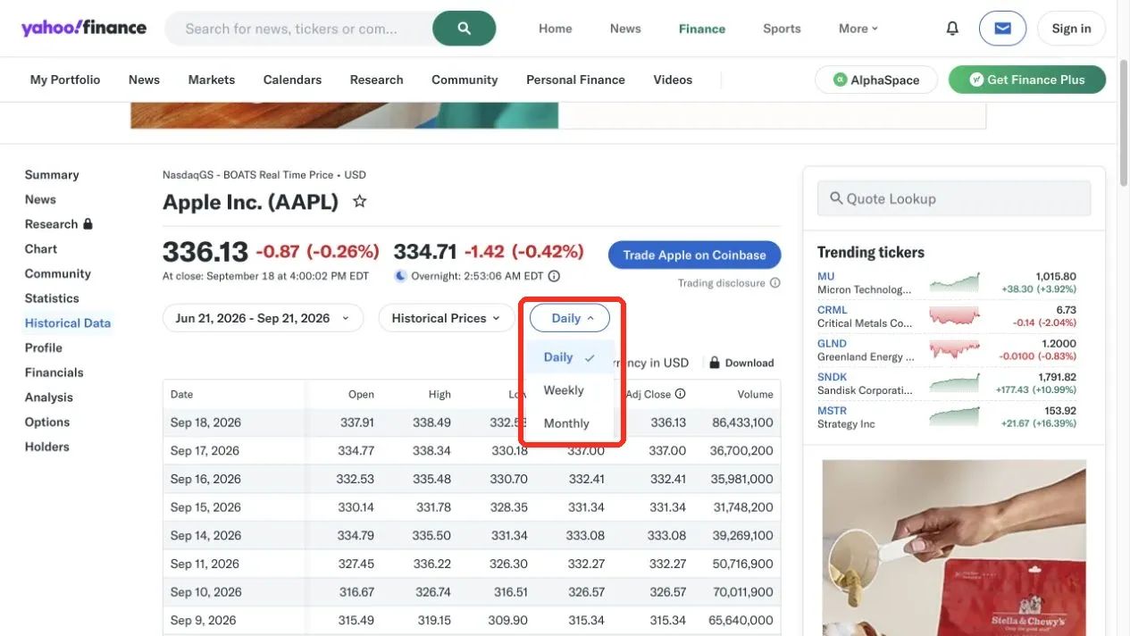This screenshot has height=636, width=1130.
Task: Open Summary in the left sidebar
Action: pyautogui.click(x=52, y=175)
